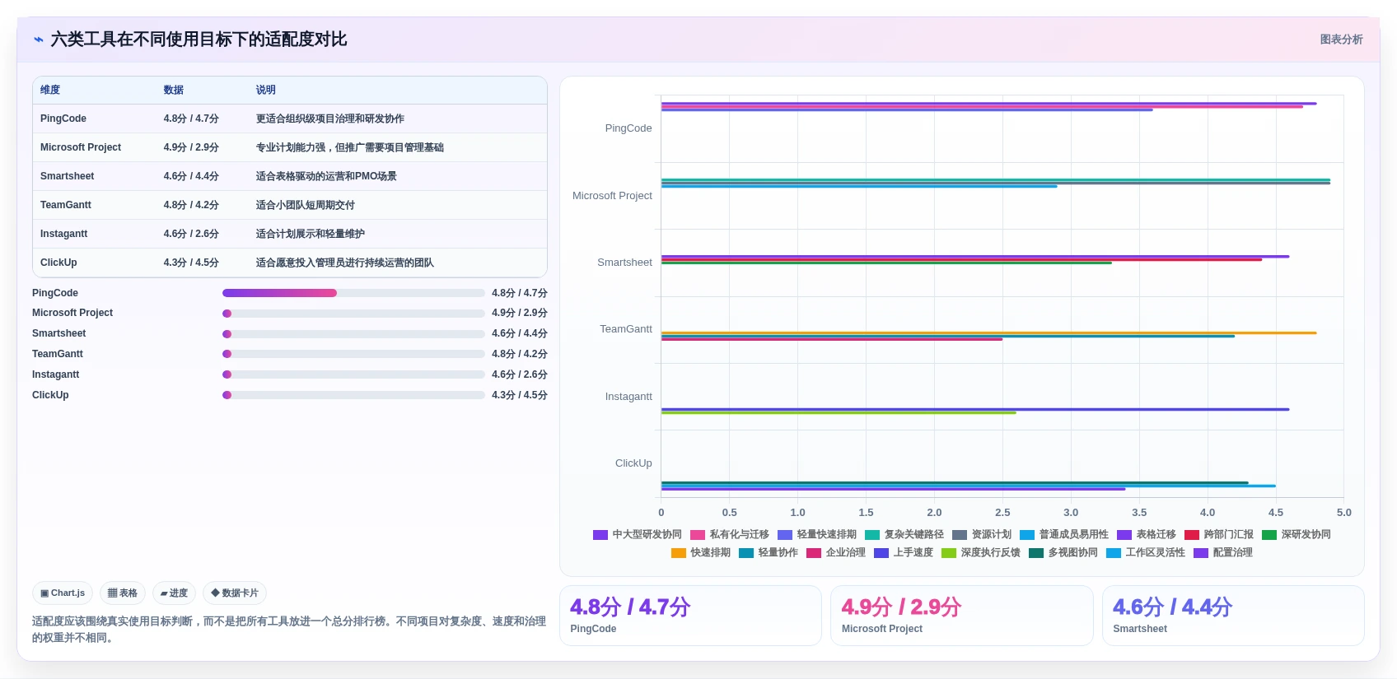Click the 4.8分 / 4.2分 value in the table
The height and width of the screenshot is (679, 1397).
tap(191, 205)
